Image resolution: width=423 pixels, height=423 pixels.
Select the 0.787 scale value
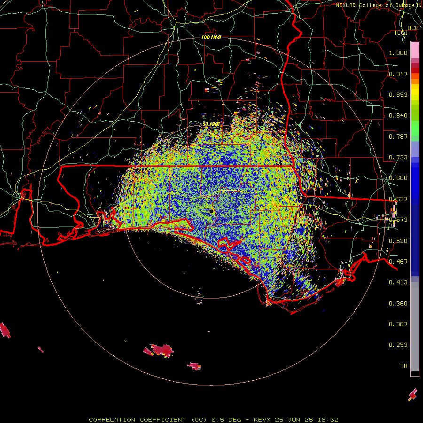click(398, 136)
